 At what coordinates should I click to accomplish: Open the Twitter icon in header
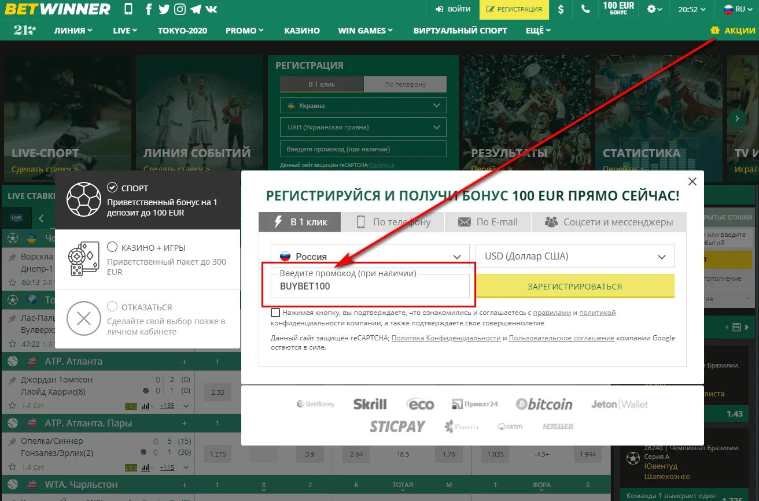coord(164,9)
